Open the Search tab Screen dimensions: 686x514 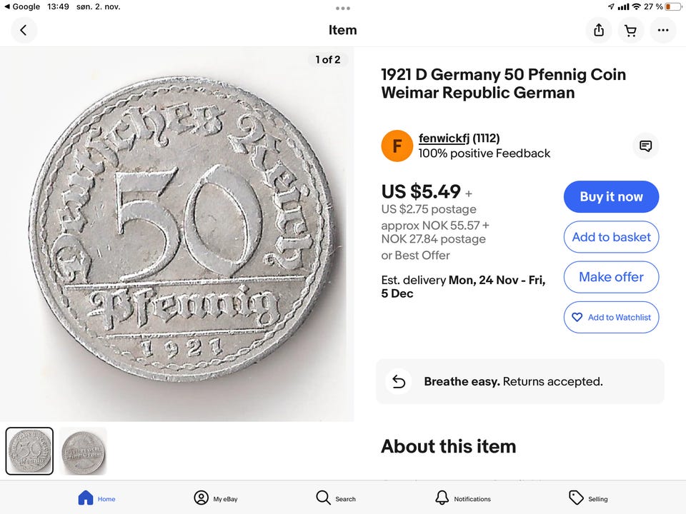coord(335,498)
